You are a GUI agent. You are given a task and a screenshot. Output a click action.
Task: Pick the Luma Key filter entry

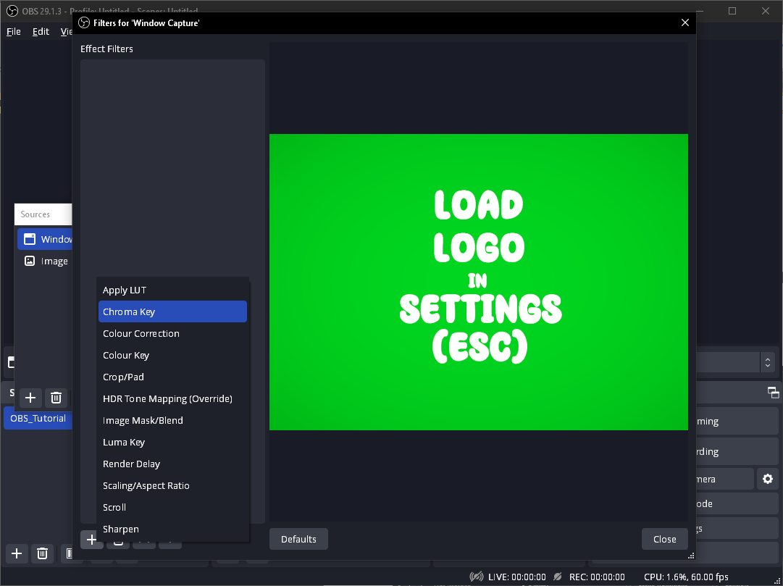pyautogui.click(x=124, y=442)
